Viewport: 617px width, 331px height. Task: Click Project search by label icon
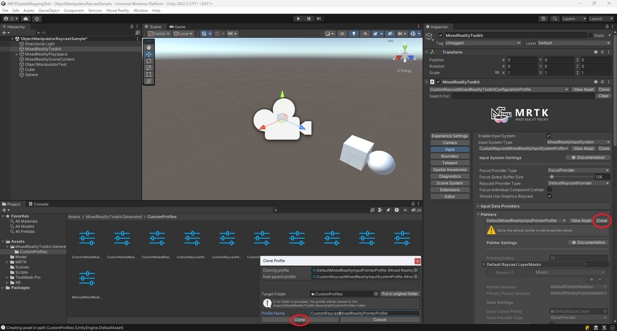(388, 210)
